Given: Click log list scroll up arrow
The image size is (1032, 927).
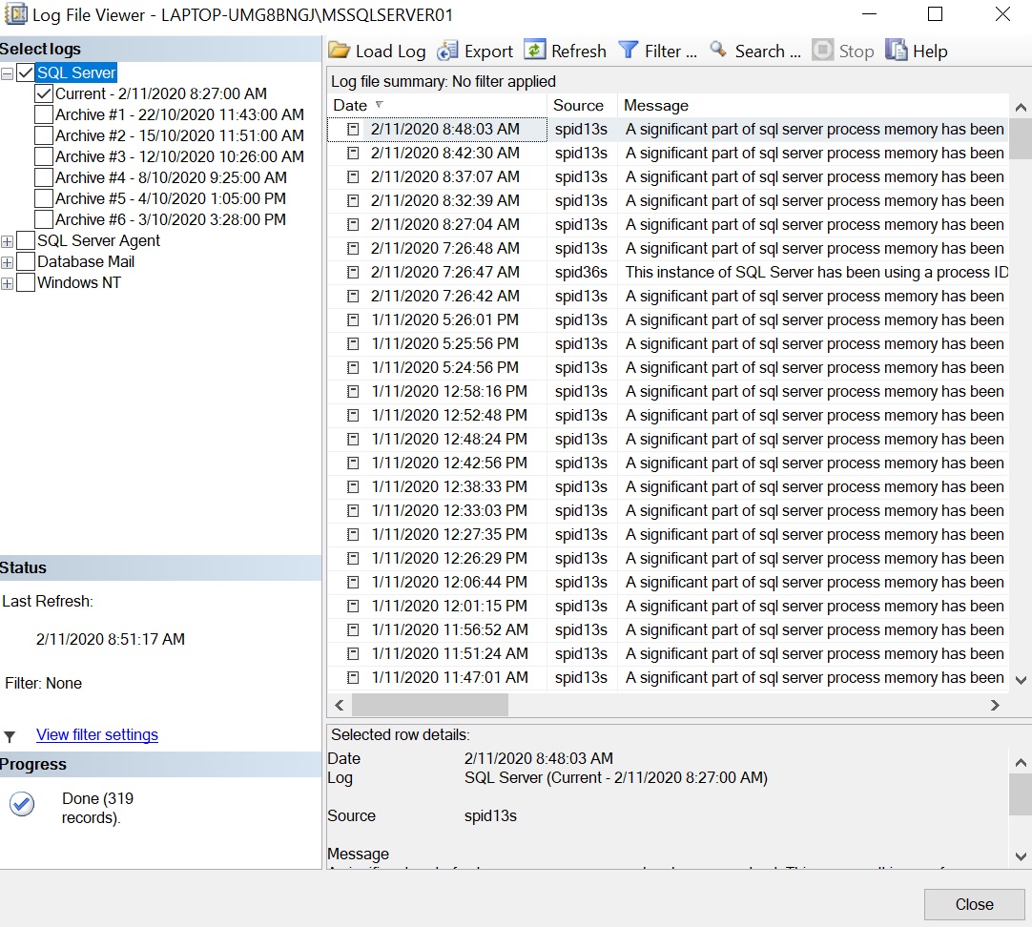Looking at the screenshot, I should click(1021, 107).
